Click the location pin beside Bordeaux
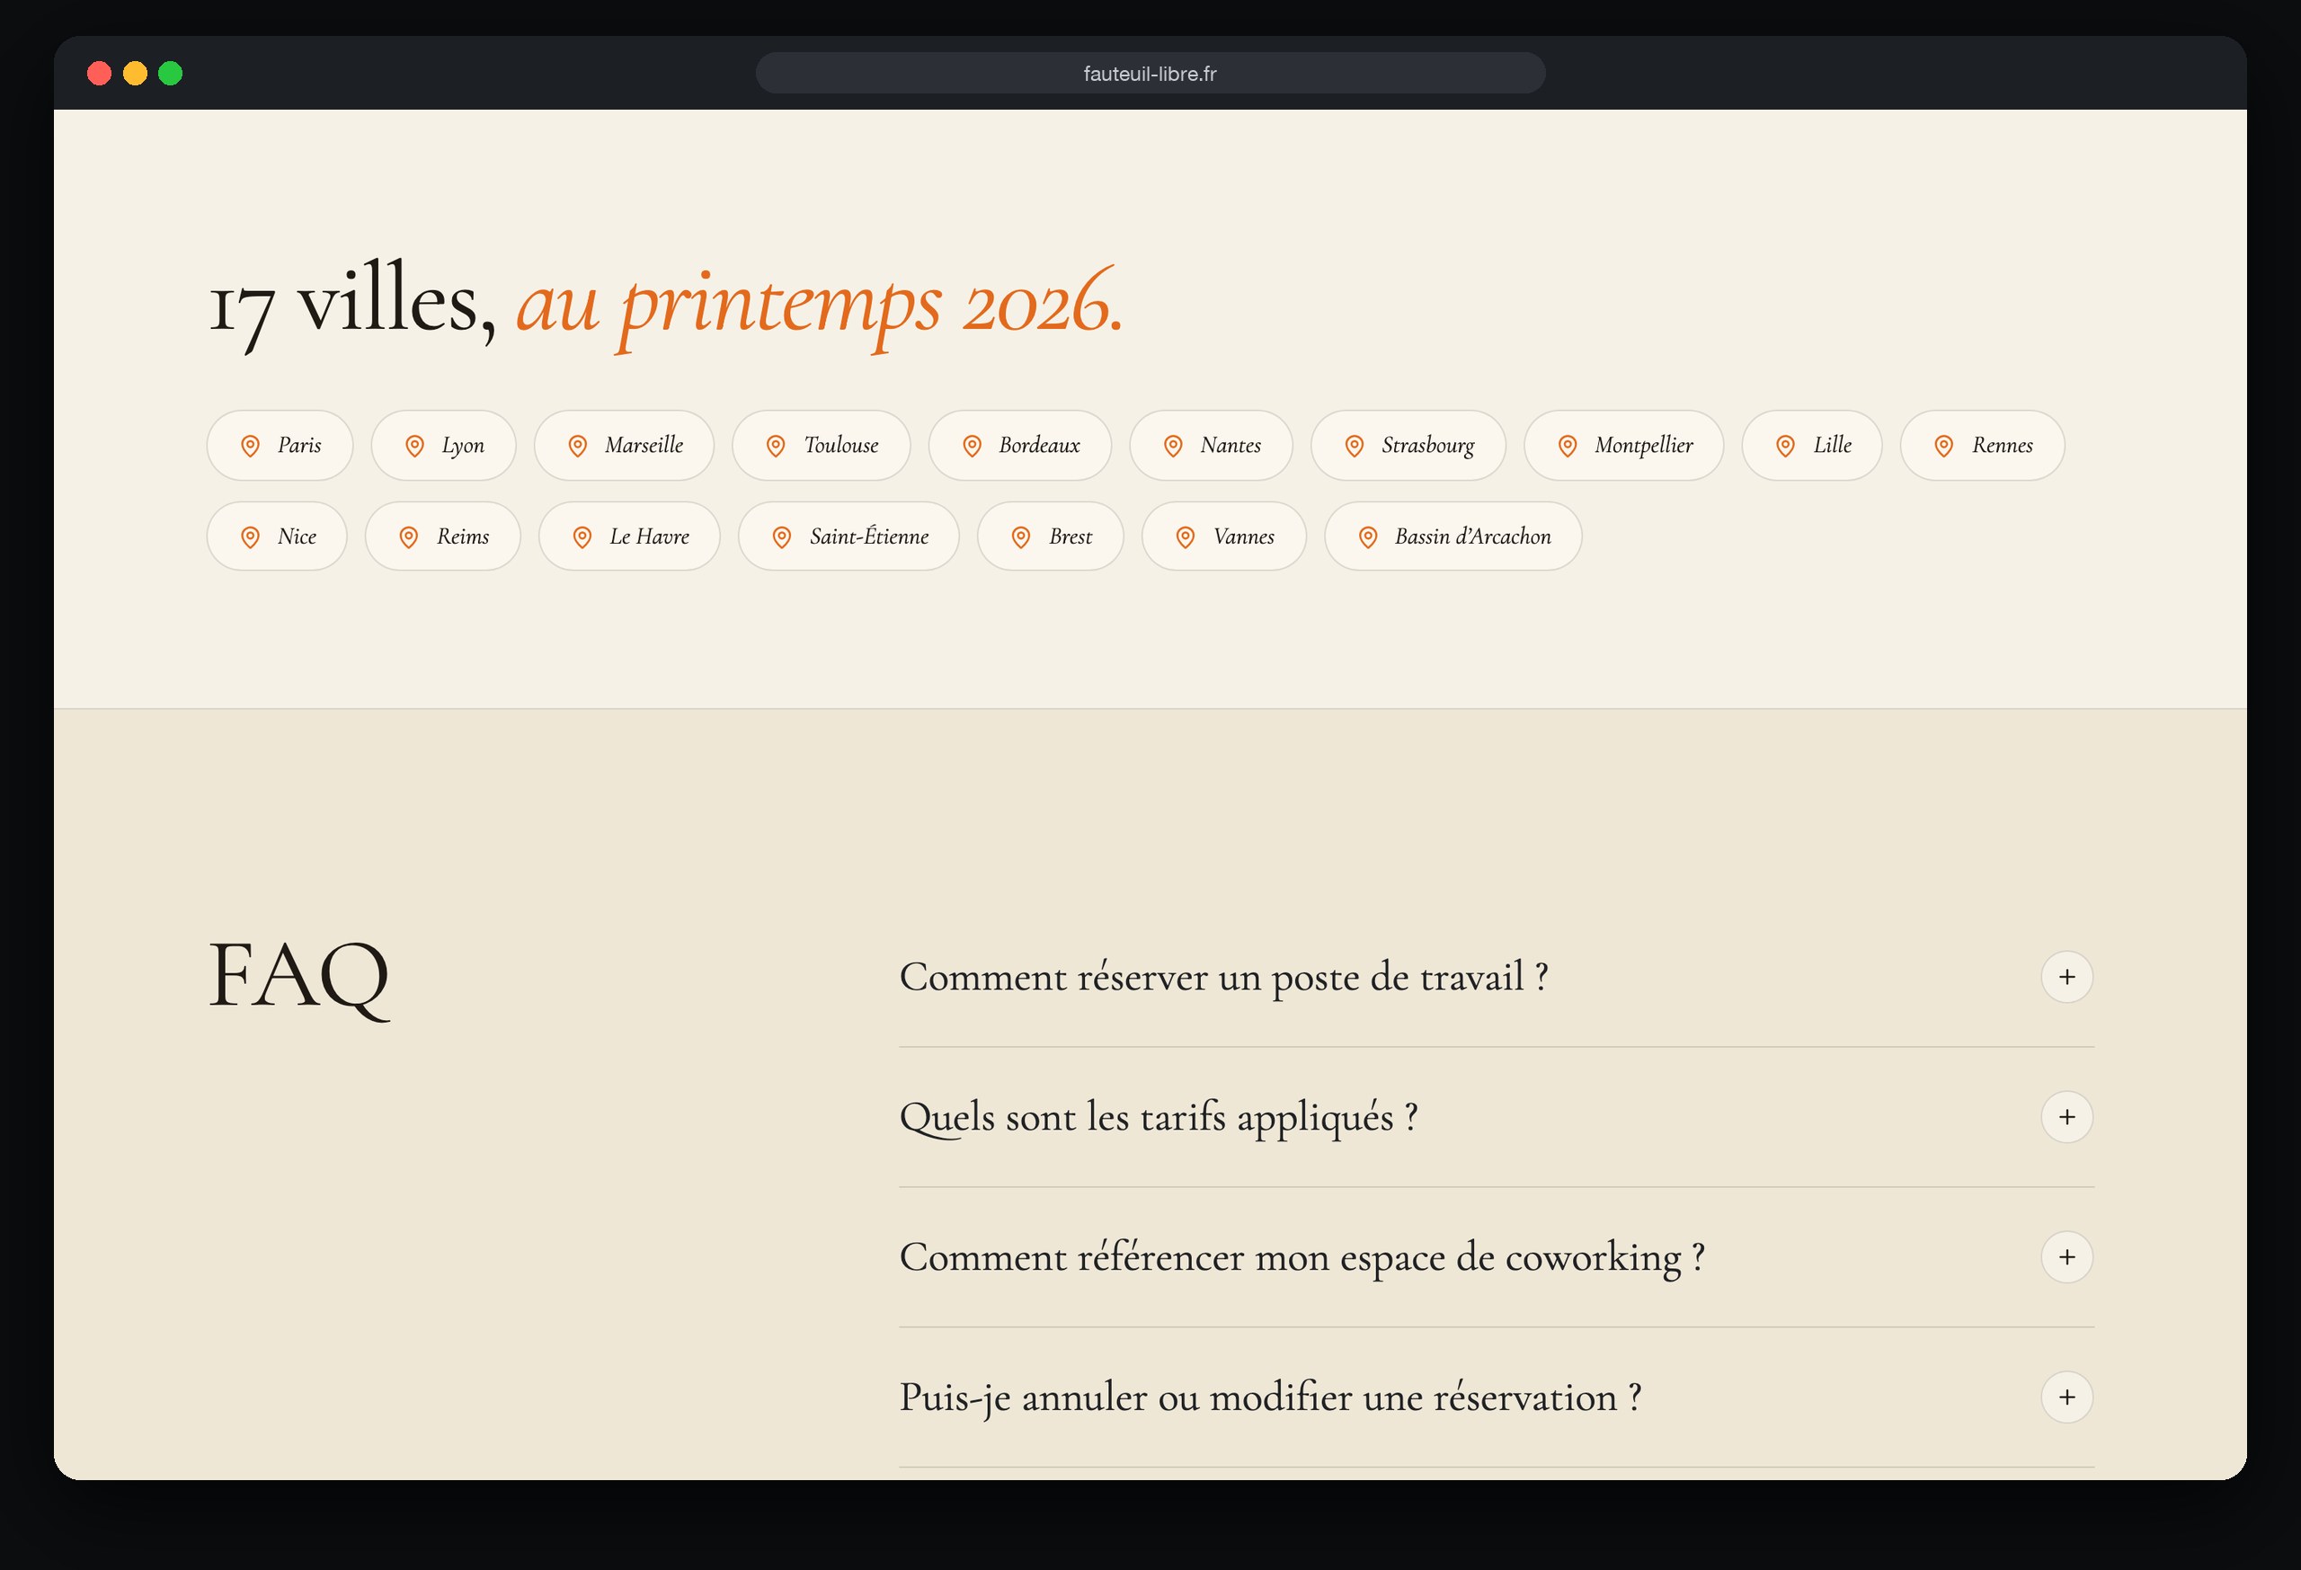The image size is (2301, 1570). tap(973, 447)
